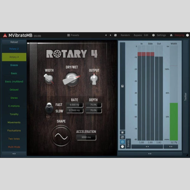Select the Delayed preset
The width and height of the screenshot is (190, 190).
click(x=14, y=90)
